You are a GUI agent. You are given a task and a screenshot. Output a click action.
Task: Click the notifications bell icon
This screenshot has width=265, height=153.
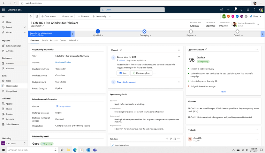click(235, 10)
